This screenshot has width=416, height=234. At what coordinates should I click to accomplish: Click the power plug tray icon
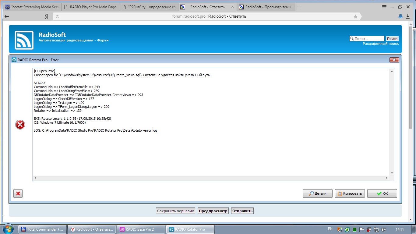coord(369,229)
